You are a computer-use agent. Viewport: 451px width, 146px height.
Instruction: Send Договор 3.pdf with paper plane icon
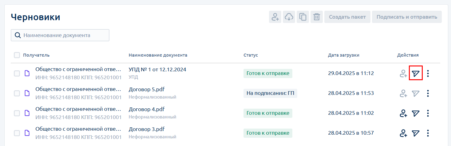click(x=416, y=133)
